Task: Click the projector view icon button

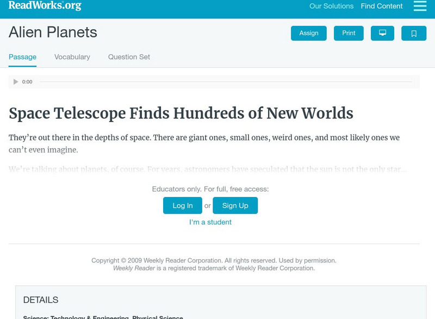Action: point(382,33)
